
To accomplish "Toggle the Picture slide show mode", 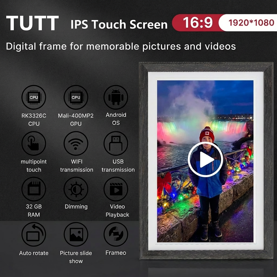I will click(76, 235).
